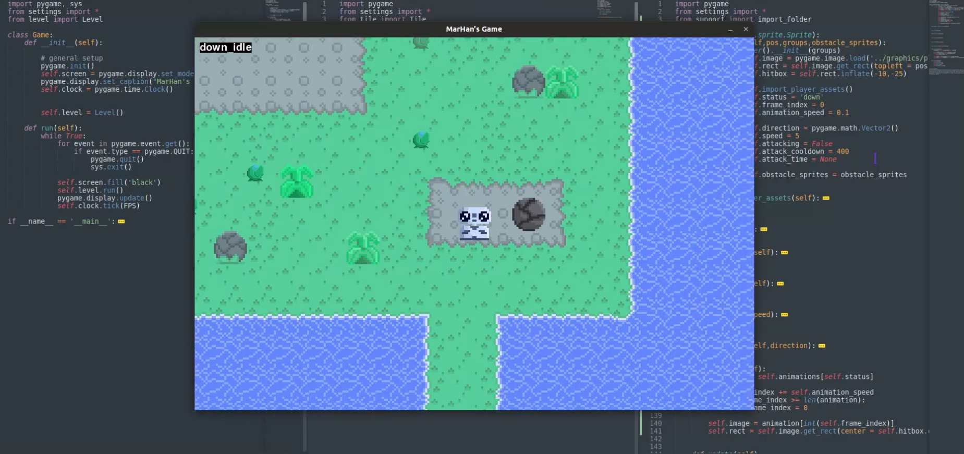The height and width of the screenshot is (454, 964).
Task: Place cursor on self.level = Level() line
Action: [82, 113]
